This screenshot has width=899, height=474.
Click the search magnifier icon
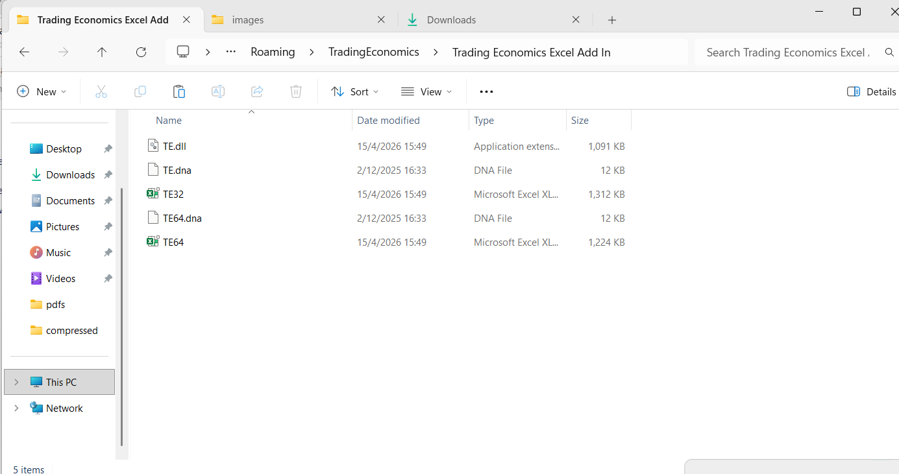click(889, 52)
